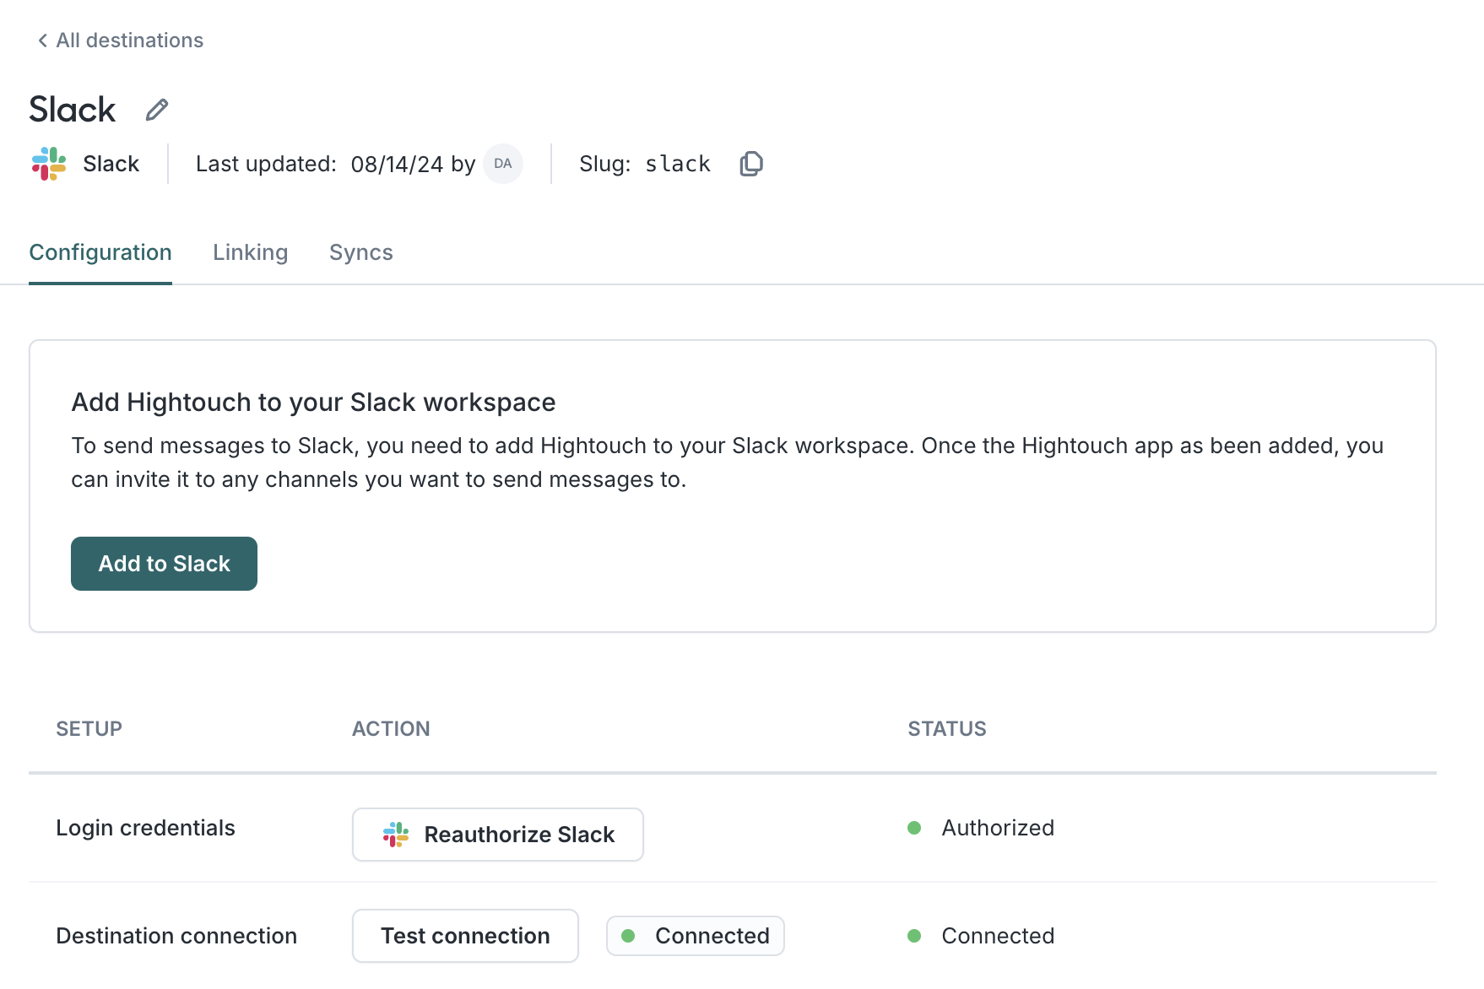Screen dimensions: 1484x989
Task: Switch to the Syncs tab
Action: (361, 252)
